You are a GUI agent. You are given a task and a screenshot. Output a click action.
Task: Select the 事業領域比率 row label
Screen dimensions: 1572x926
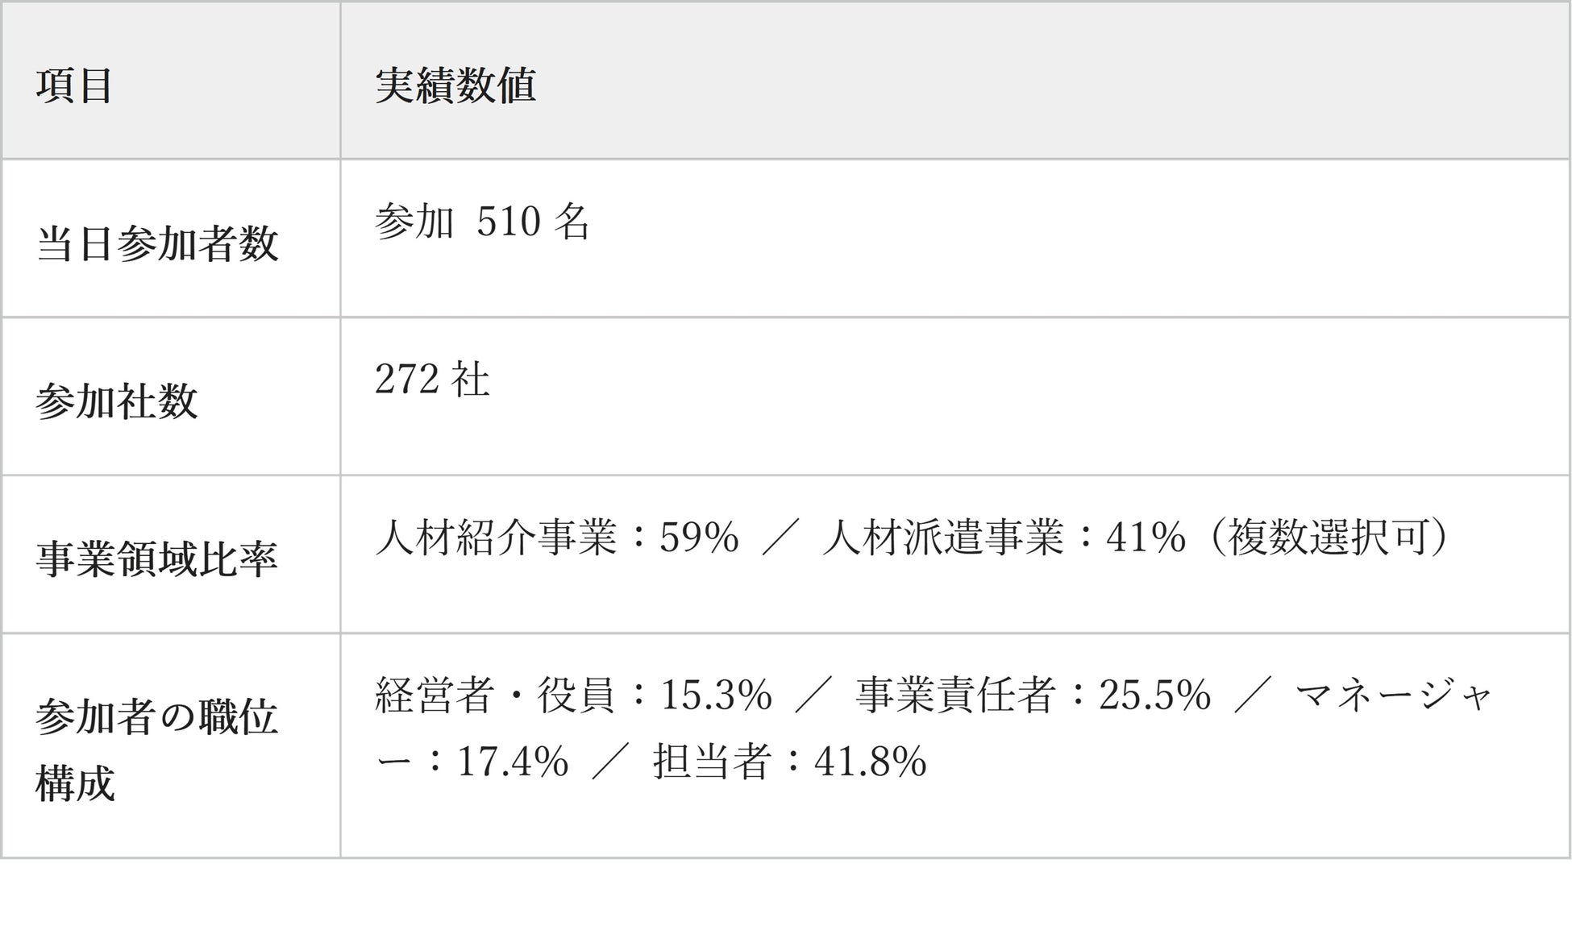(x=157, y=559)
